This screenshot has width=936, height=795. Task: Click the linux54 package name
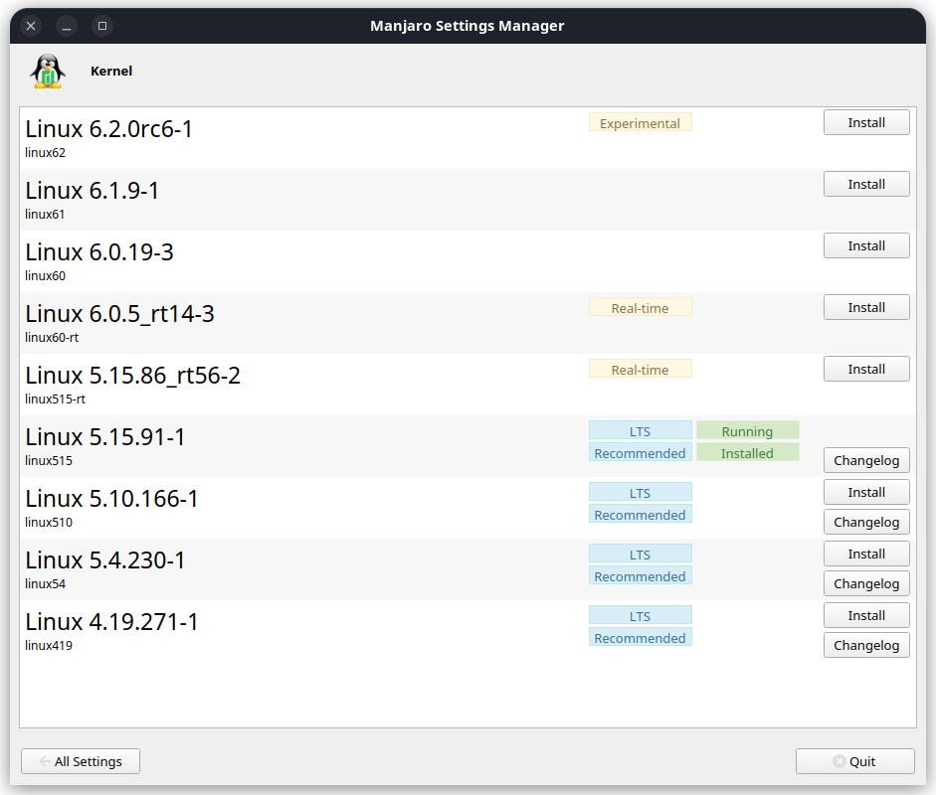point(46,584)
